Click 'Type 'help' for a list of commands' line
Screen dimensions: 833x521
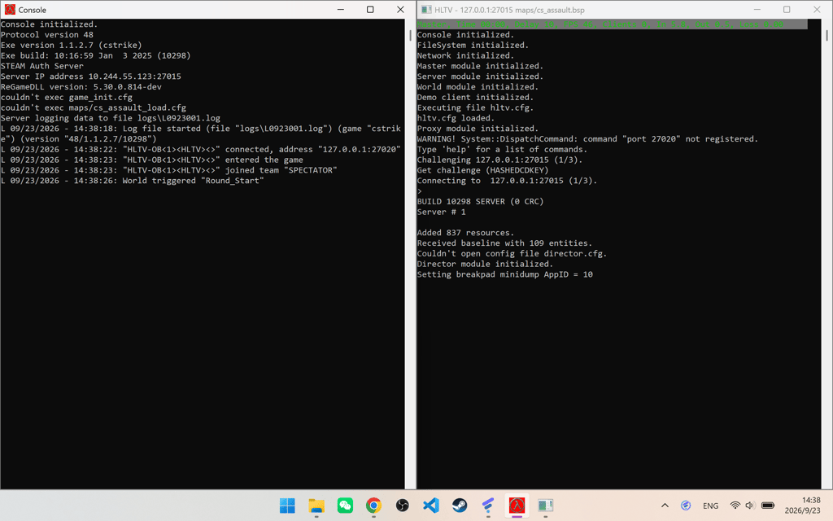tap(502, 150)
